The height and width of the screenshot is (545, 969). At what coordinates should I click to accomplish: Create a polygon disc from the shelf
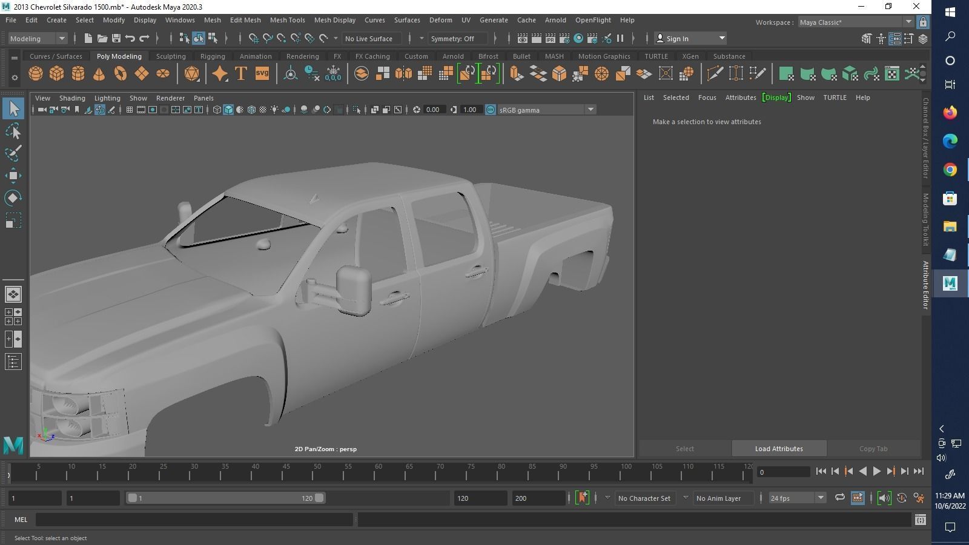tap(163, 74)
